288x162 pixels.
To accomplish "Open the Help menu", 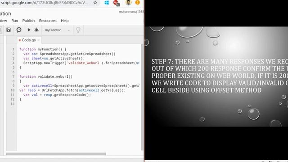I will coord(65,21).
